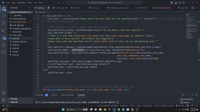The width and height of the screenshot is (200, 112).
Task: Open the Manage gear in activity bar
Action: pyautogui.click(x=3, y=100)
